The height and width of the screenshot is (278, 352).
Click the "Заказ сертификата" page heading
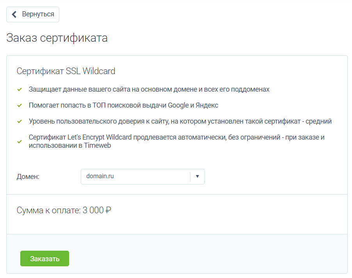[57, 38]
